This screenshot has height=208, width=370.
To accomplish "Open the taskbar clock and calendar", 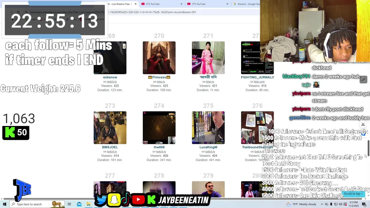I will coord(354,204).
